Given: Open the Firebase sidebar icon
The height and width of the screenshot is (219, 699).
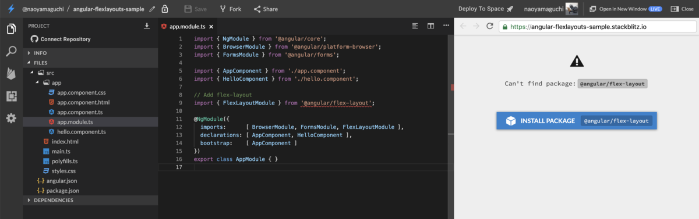Looking at the screenshot, I should click(11, 73).
